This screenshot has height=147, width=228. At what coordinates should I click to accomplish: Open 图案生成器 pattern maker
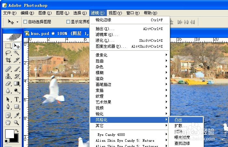(130, 46)
